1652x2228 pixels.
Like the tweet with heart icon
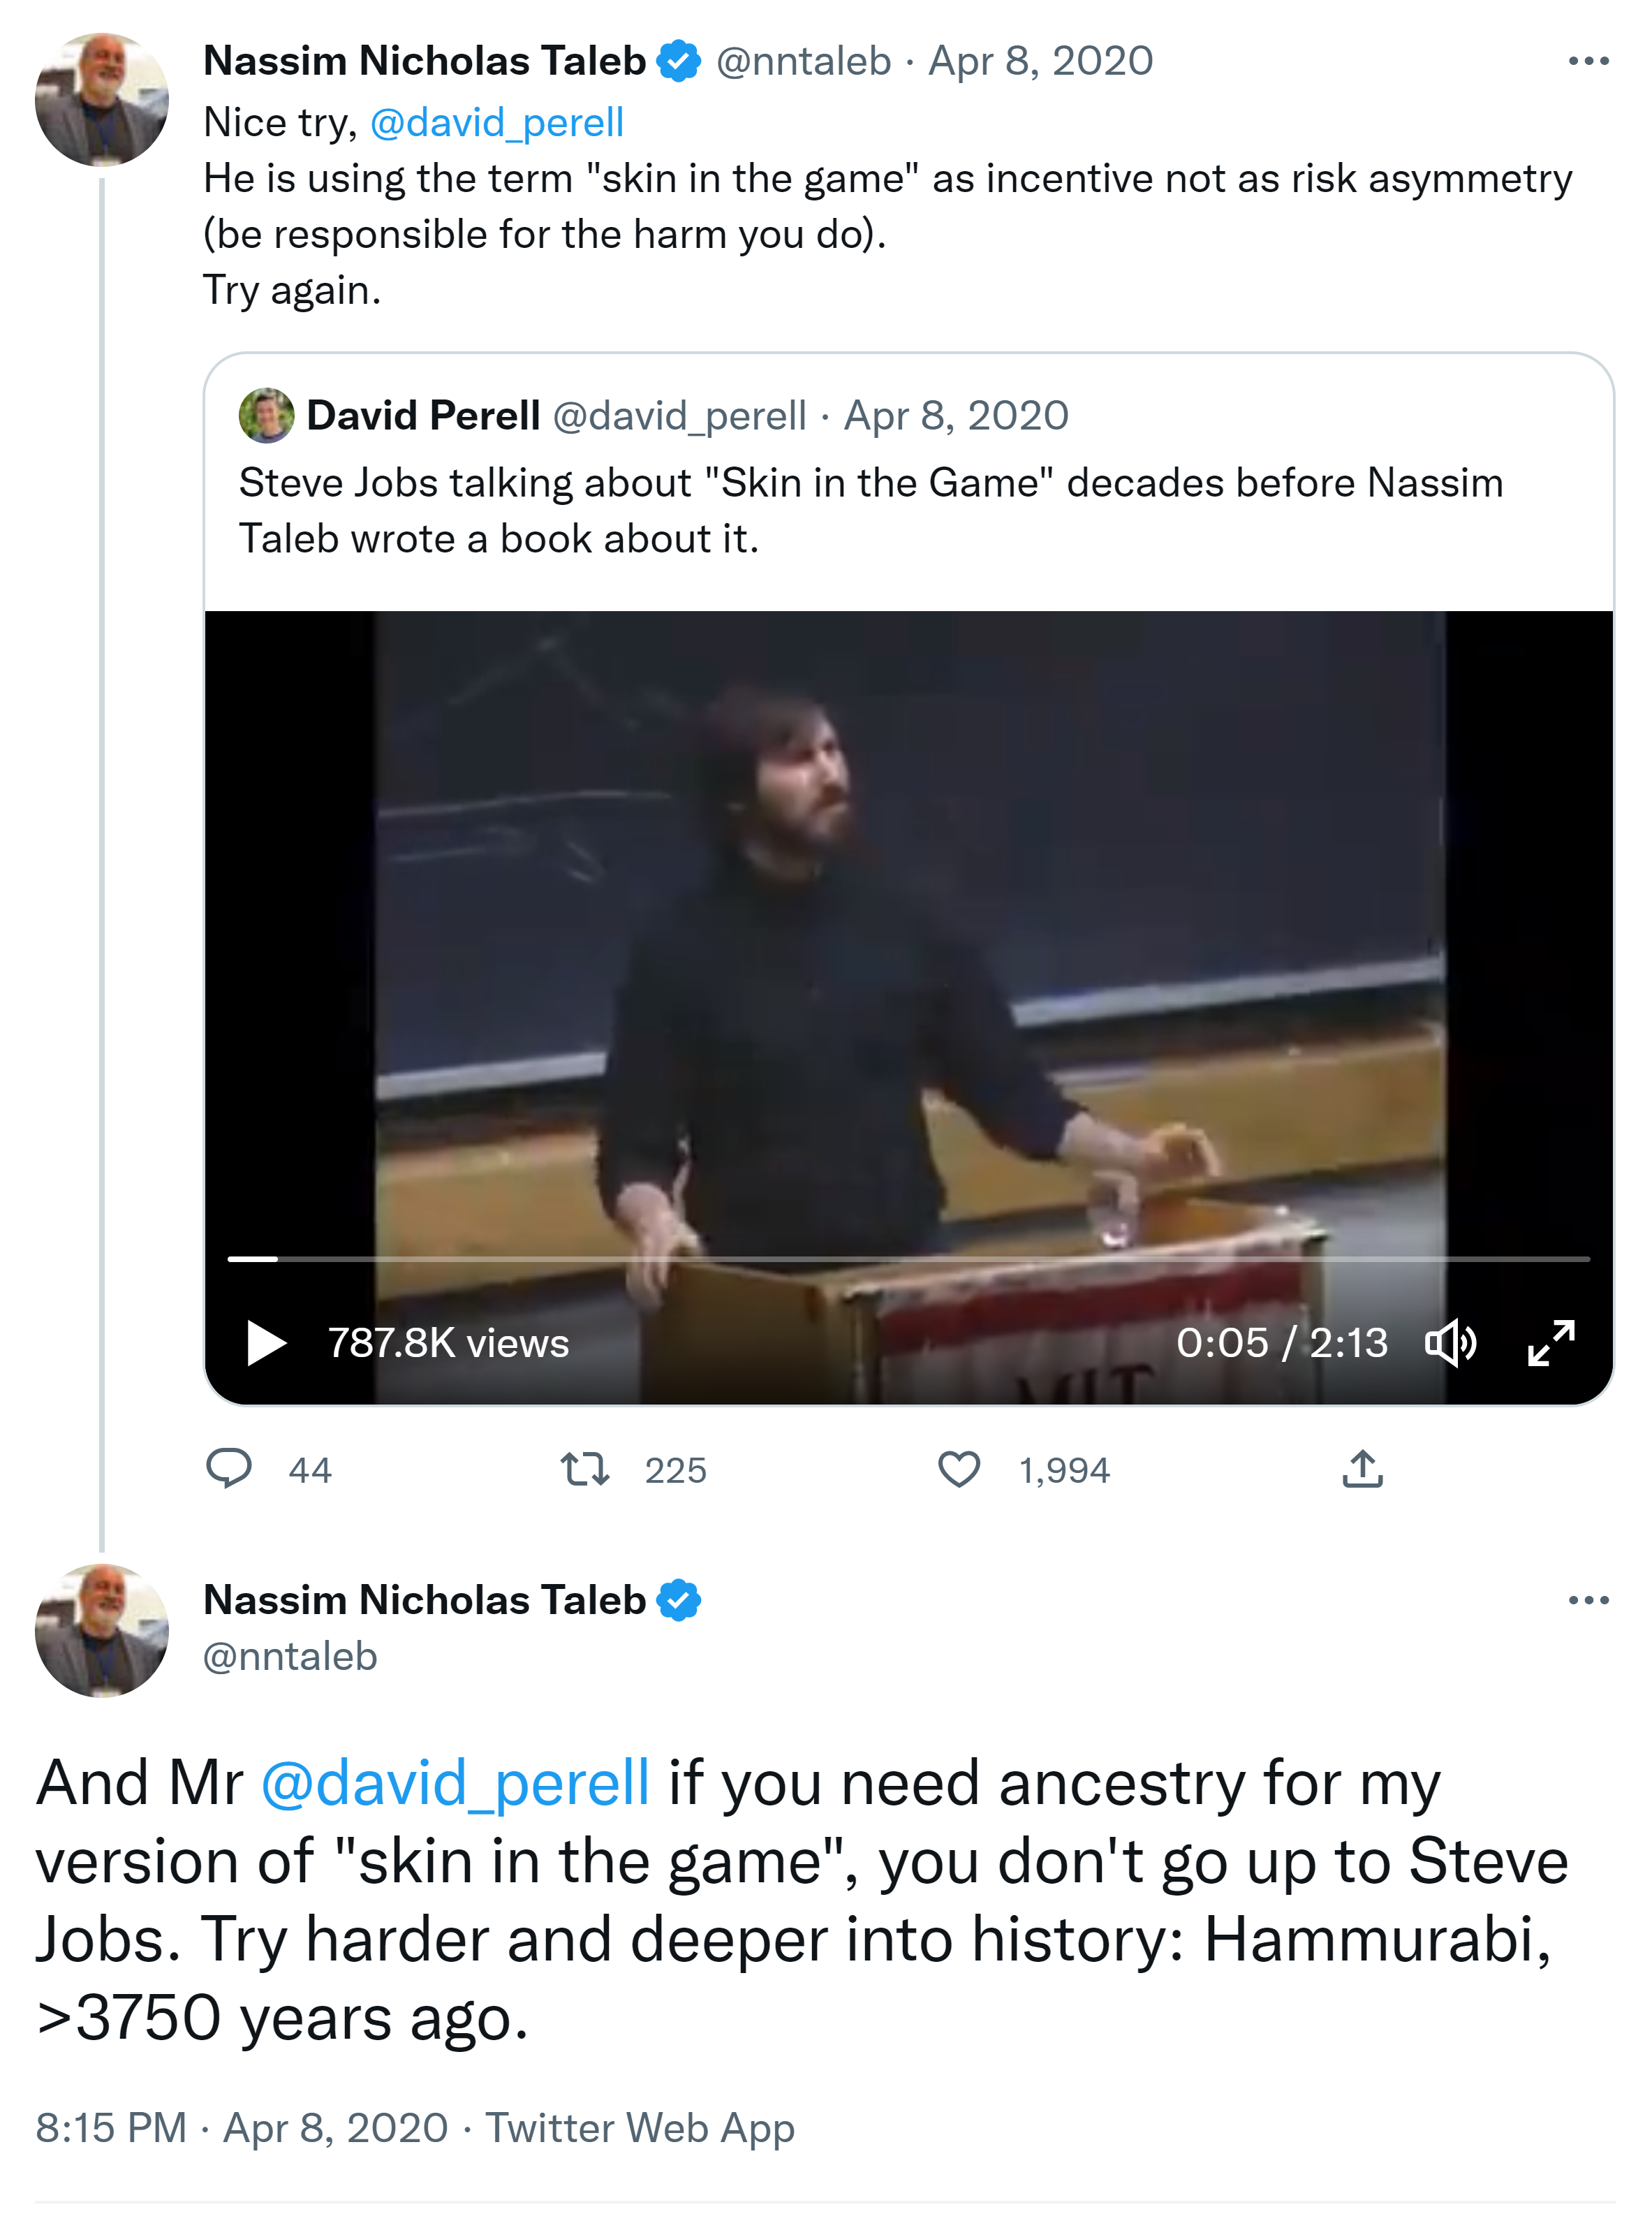(959, 1469)
